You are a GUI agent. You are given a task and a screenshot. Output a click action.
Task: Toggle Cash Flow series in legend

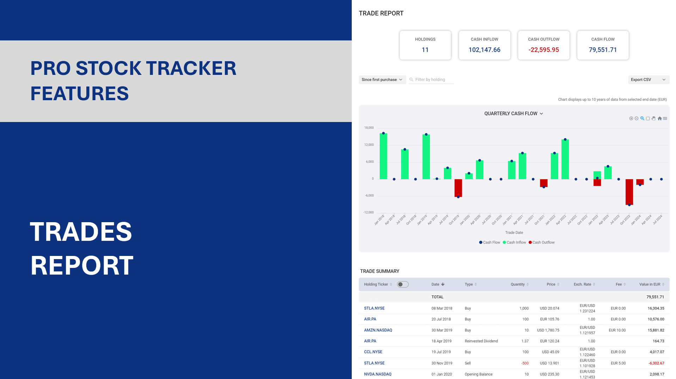490,243
